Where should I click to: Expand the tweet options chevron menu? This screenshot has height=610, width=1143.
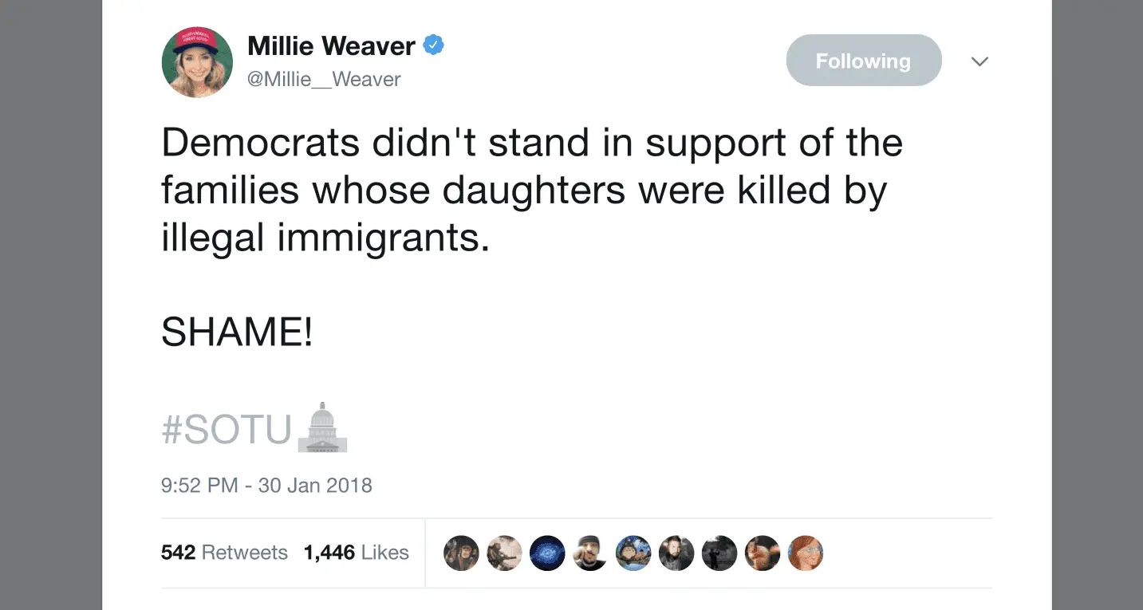click(x=979, y=61)
